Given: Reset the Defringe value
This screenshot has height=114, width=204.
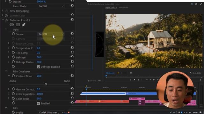Looking at the screenshot, I should [x=72, y=57].
